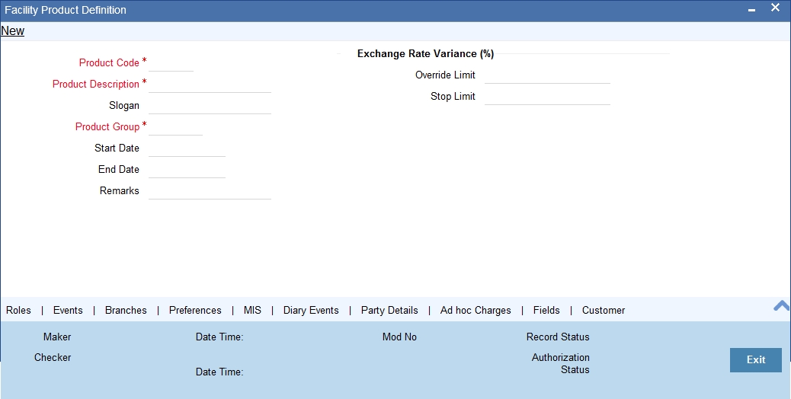Click the Maker label in footer
This screenshot has height=399, width=791.
(x=57, y=337)
